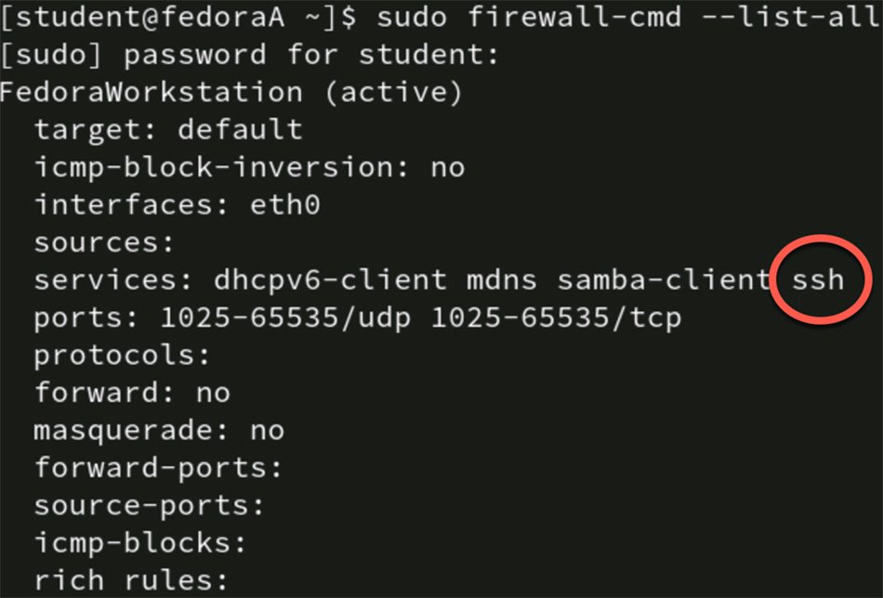Screen dimensions: 883x598
Task: Click the source-ports: line
Action: point(149,506)
